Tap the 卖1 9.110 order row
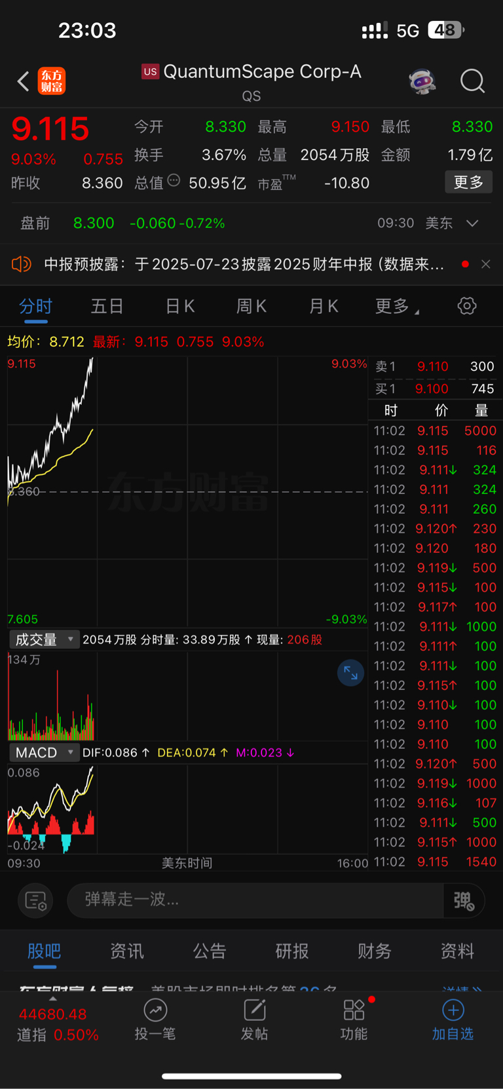Viewport: 503px width, 1089px height. 435,366
